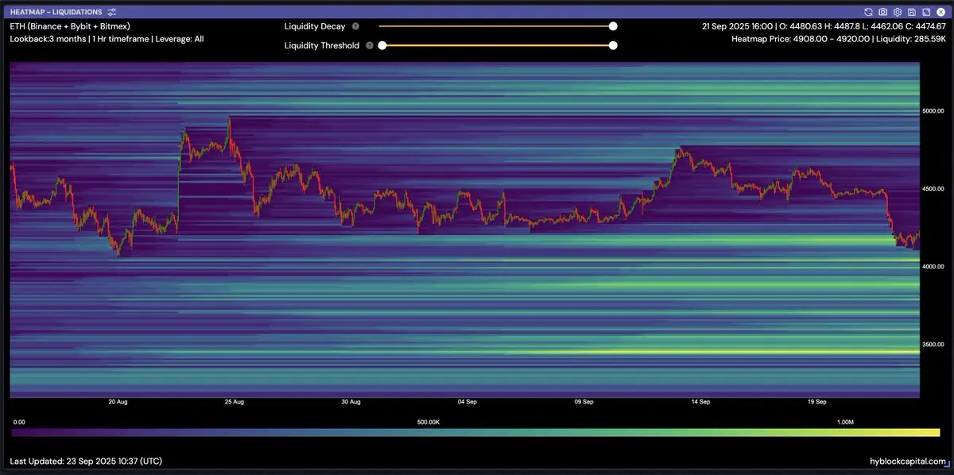
Task: Open the heatmap filter settings icon
Action: pos(112,12)
